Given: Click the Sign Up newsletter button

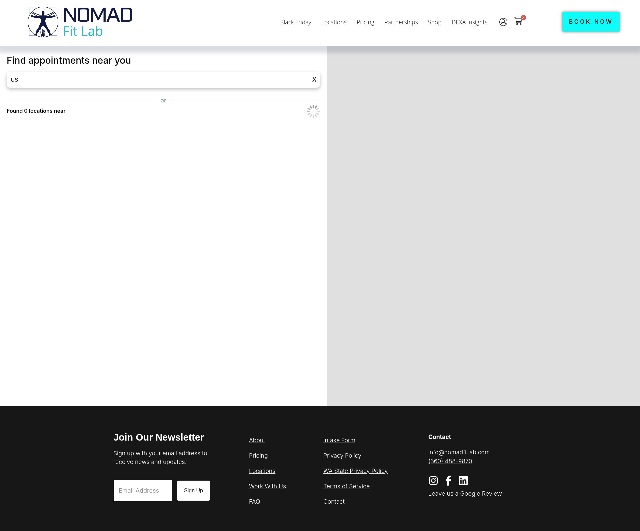Looking at the screenshot, I should point(193,491).
